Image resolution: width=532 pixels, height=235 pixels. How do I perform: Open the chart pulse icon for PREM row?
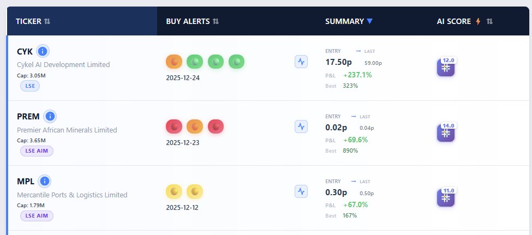coord(301,126)
